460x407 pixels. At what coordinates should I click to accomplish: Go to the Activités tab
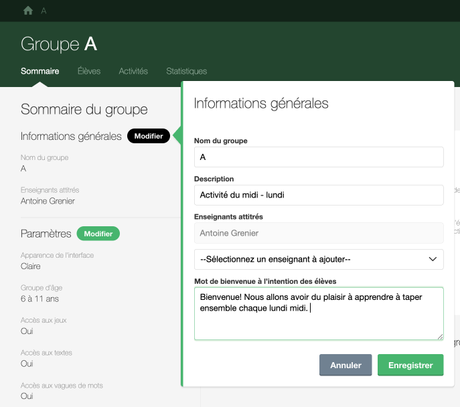133,71
